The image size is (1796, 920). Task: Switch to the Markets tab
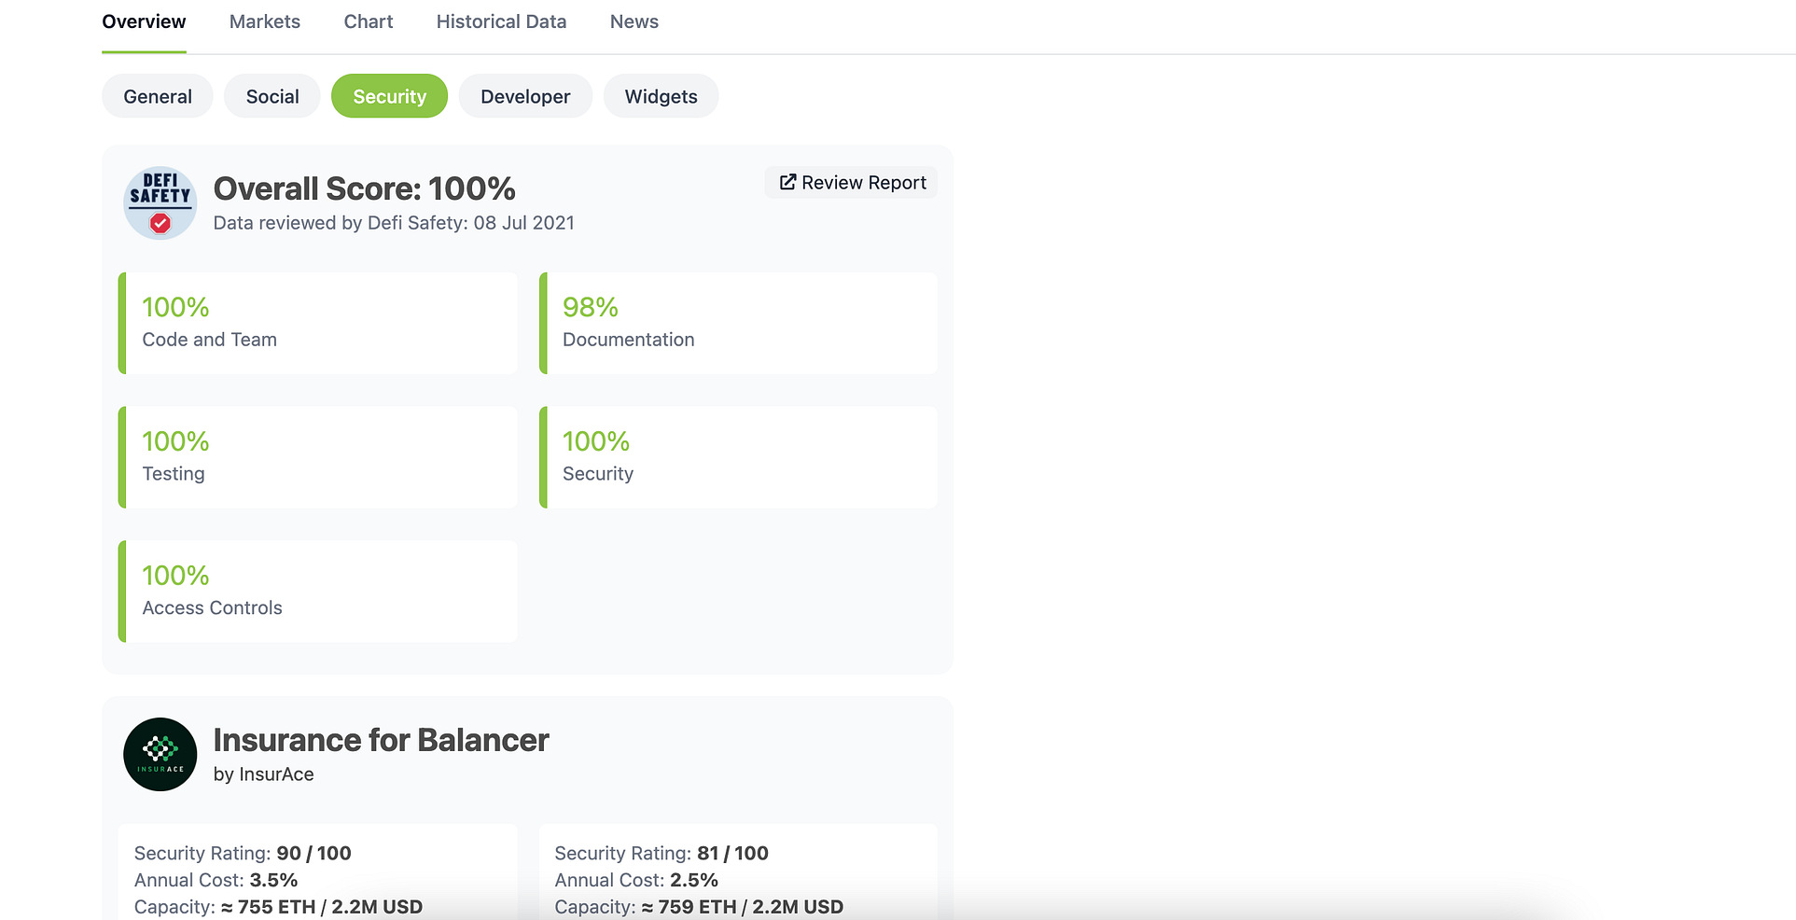point(265,21)
